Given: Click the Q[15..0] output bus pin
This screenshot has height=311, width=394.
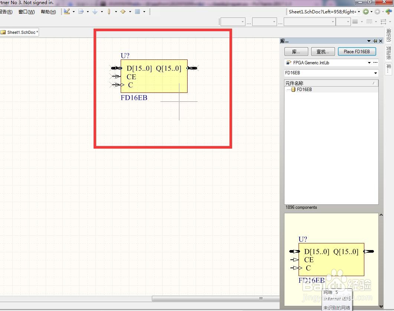Looking at the screenshot, I should 192,68.
